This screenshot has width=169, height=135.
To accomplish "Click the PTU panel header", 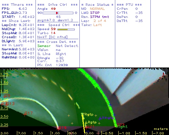I will pos(129,5).
